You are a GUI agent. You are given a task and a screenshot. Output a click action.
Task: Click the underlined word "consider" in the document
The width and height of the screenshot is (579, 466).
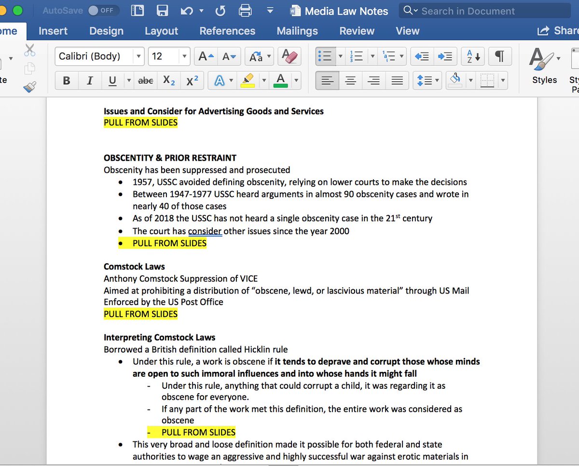pos(205,231)
